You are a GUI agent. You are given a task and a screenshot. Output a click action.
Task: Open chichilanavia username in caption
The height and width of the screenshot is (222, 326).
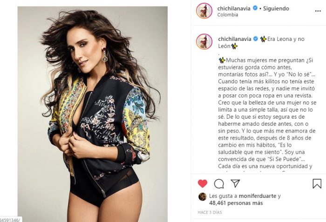235,39
